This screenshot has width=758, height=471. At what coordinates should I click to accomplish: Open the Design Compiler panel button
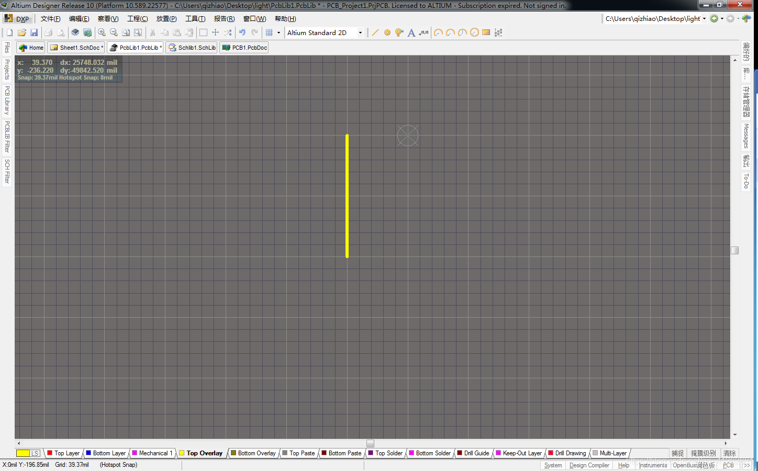[589, 465]
